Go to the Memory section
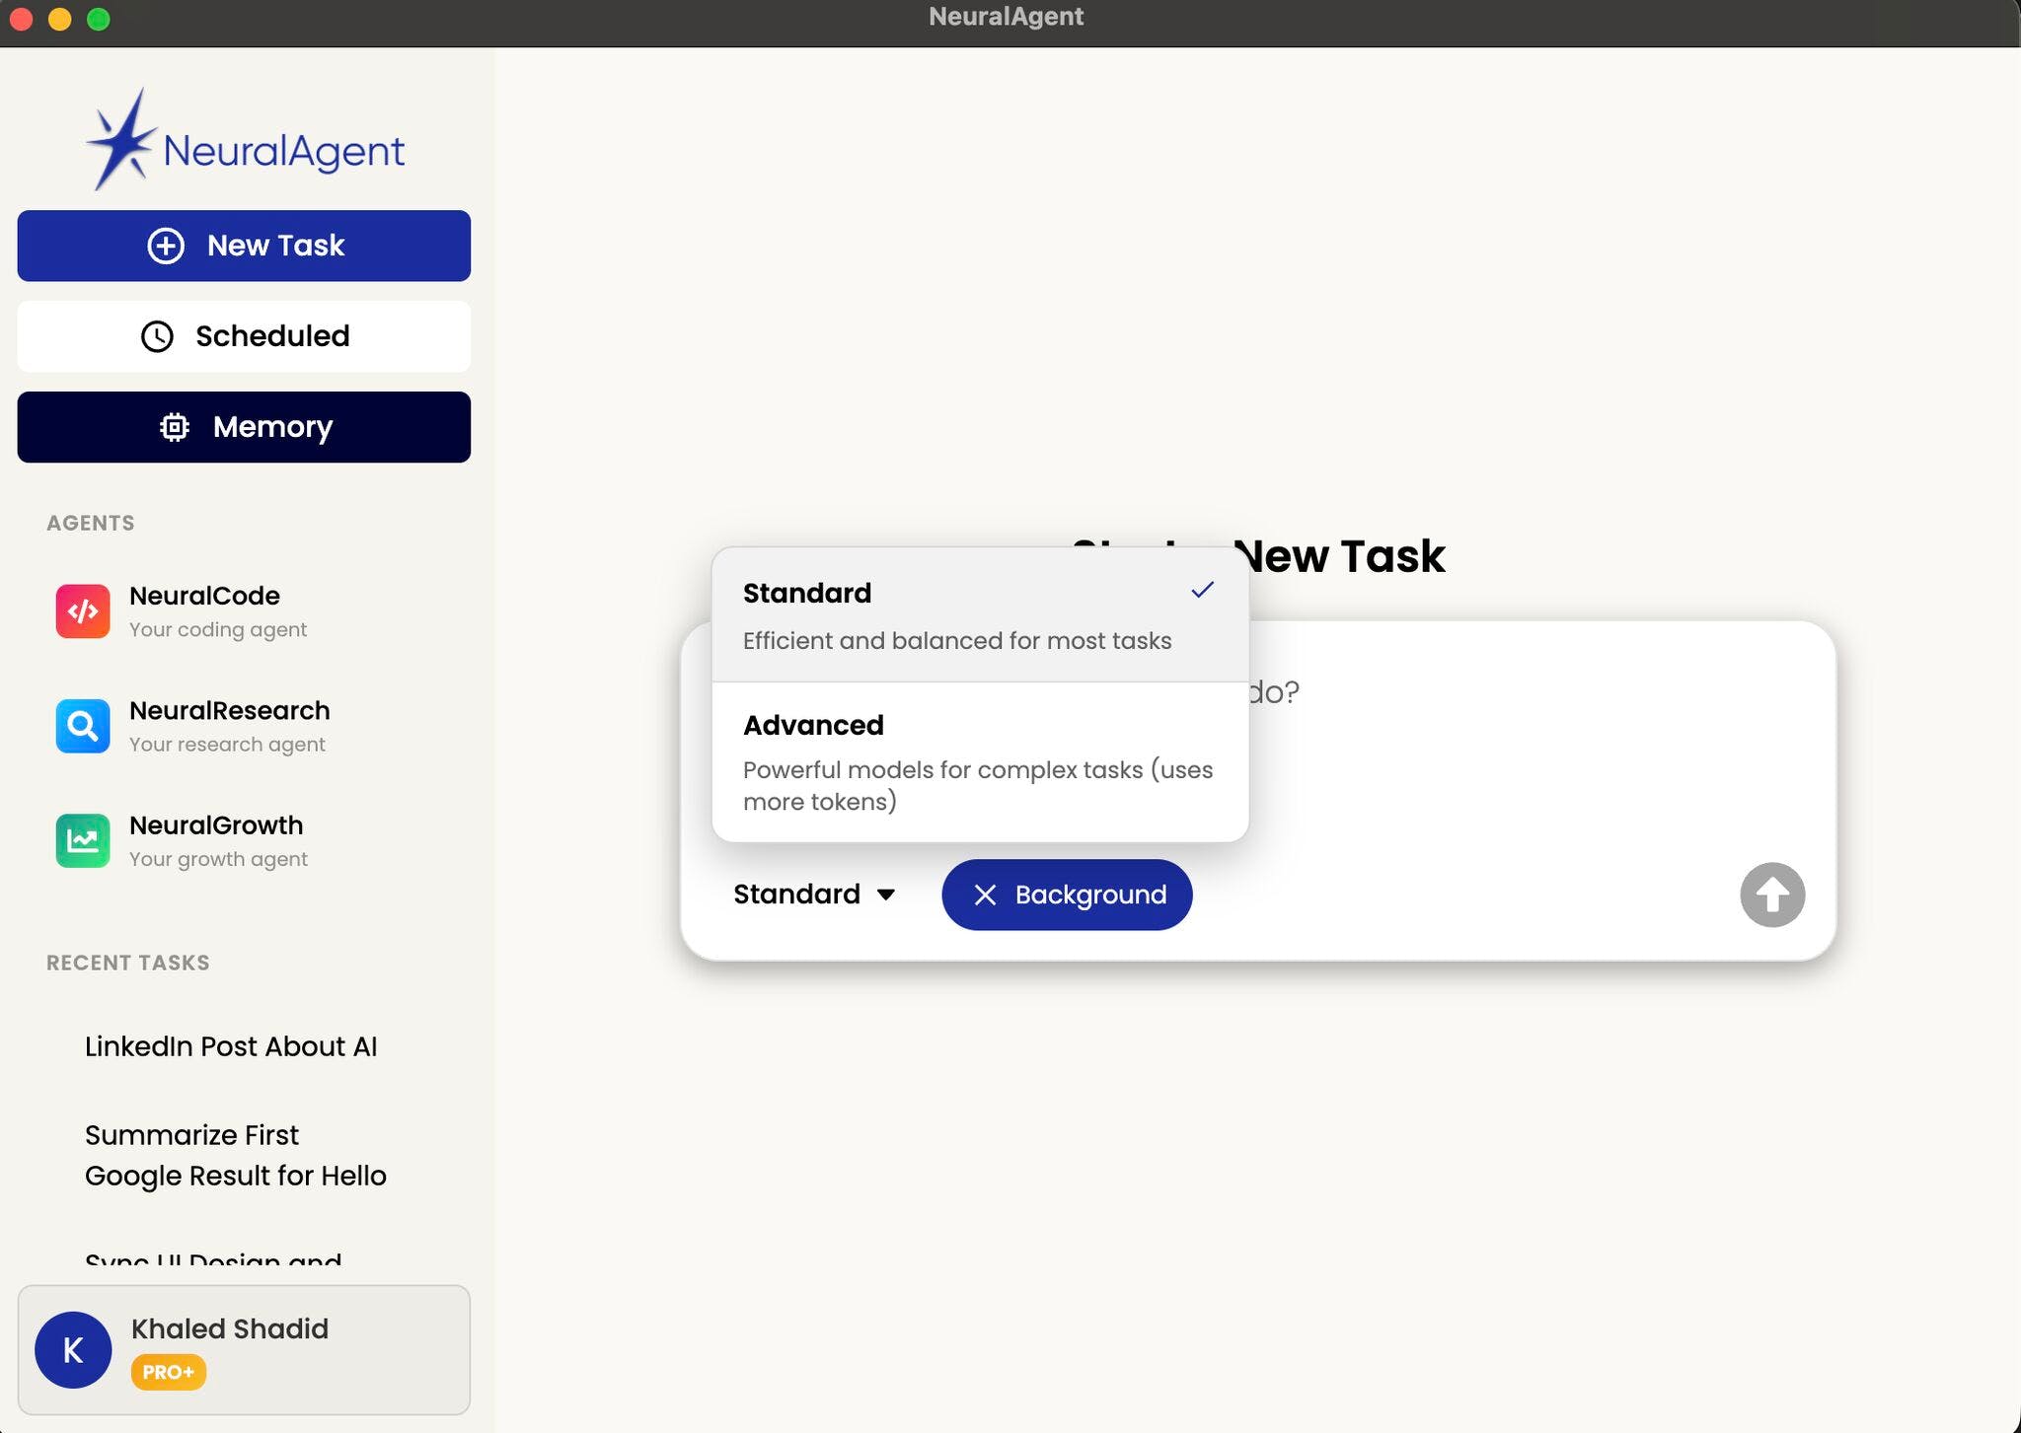Screen dimensions: 2021x1433 [244, 427]
